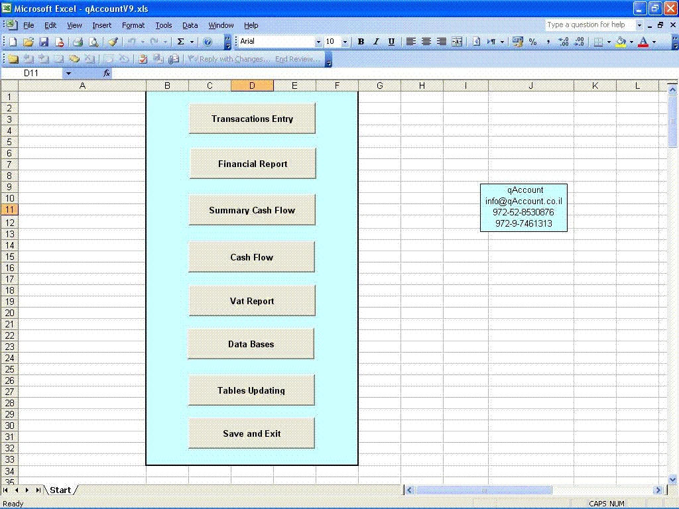Click in the Type a question for help box
This screenshot has height=509, width=679.
click(589, 25)
